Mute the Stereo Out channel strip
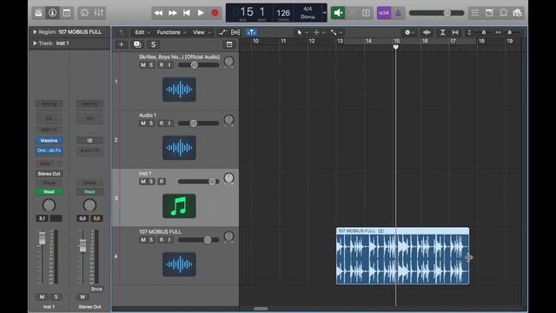Image resolution: width=556 pixels, height=313 pixels. click(83, 296)
